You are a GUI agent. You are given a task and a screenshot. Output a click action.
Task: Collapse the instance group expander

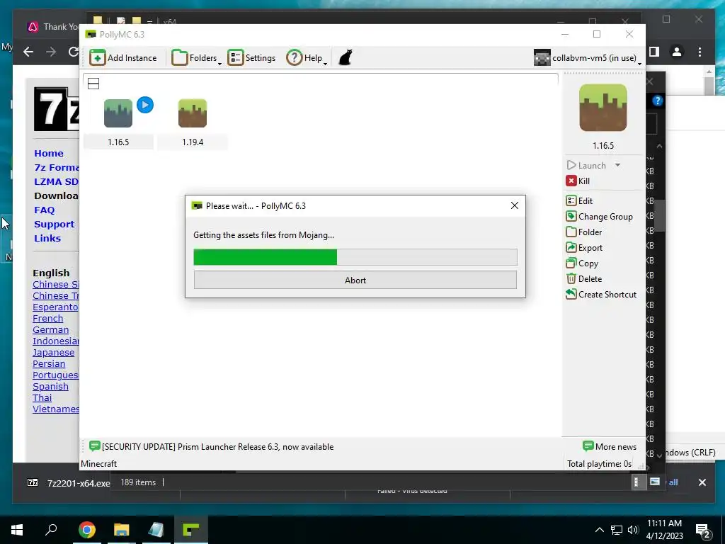(x=93, y=84)
